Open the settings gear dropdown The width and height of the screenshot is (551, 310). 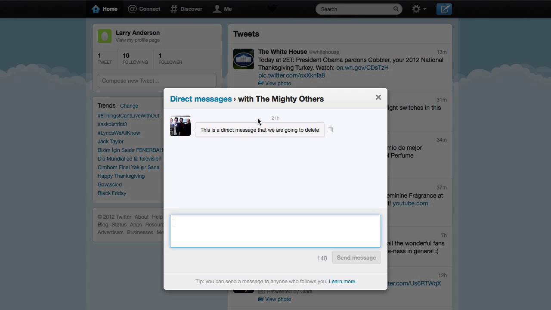coord(418,9)
